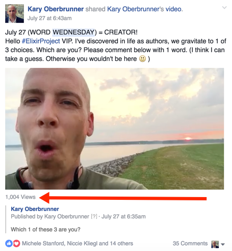Open the July 27 at 6:35am original post timestamp
Image resolution: width=232 pixels, height=251 pixels.
coord(123,217)
